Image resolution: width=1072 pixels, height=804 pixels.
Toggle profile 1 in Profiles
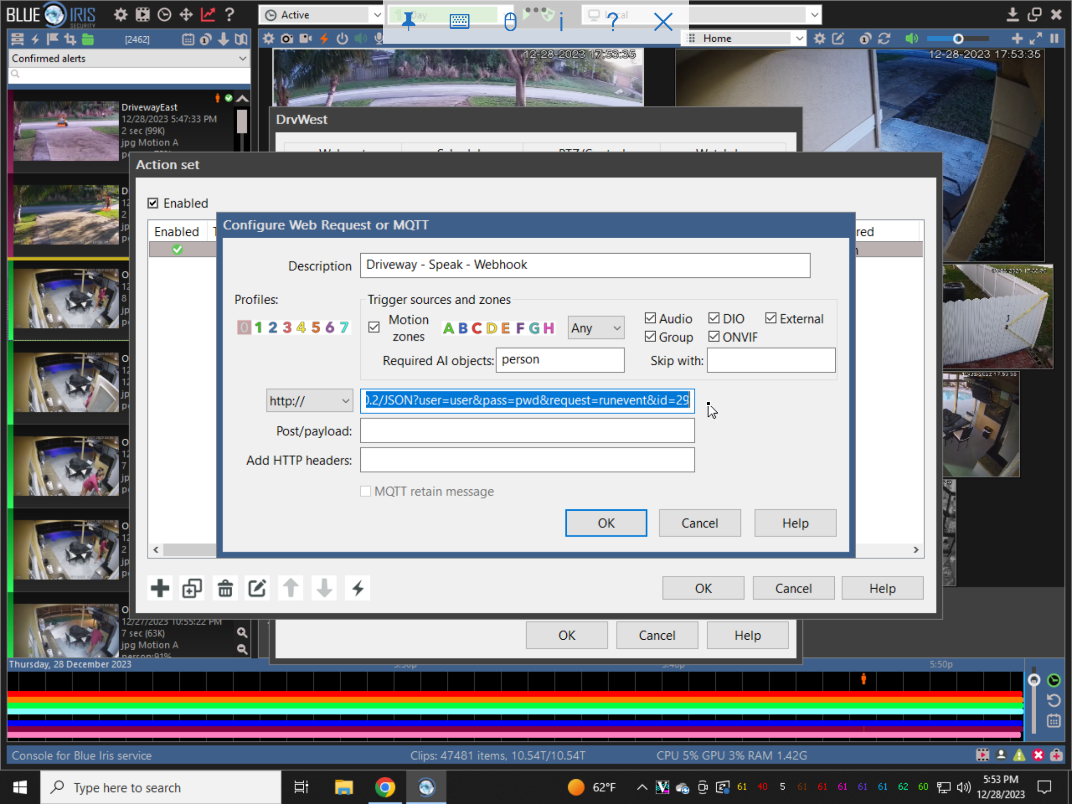tap(258, 327)
